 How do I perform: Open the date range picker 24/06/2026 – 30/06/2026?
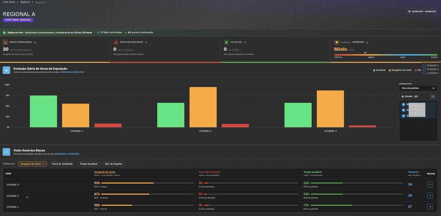[422, 11]
